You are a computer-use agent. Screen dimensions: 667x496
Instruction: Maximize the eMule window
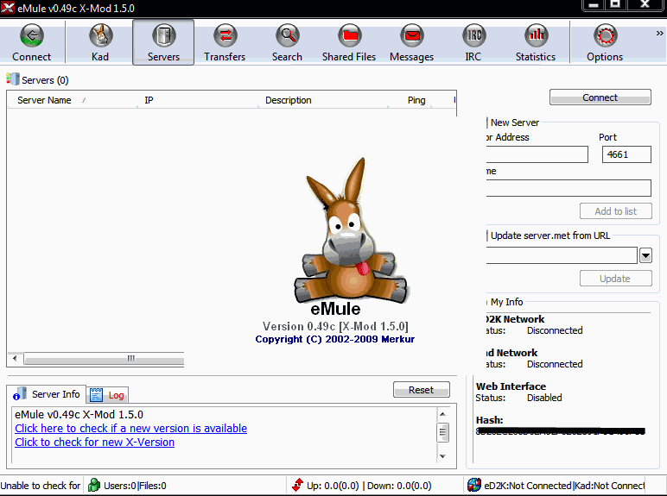click(x=615, y=5)
